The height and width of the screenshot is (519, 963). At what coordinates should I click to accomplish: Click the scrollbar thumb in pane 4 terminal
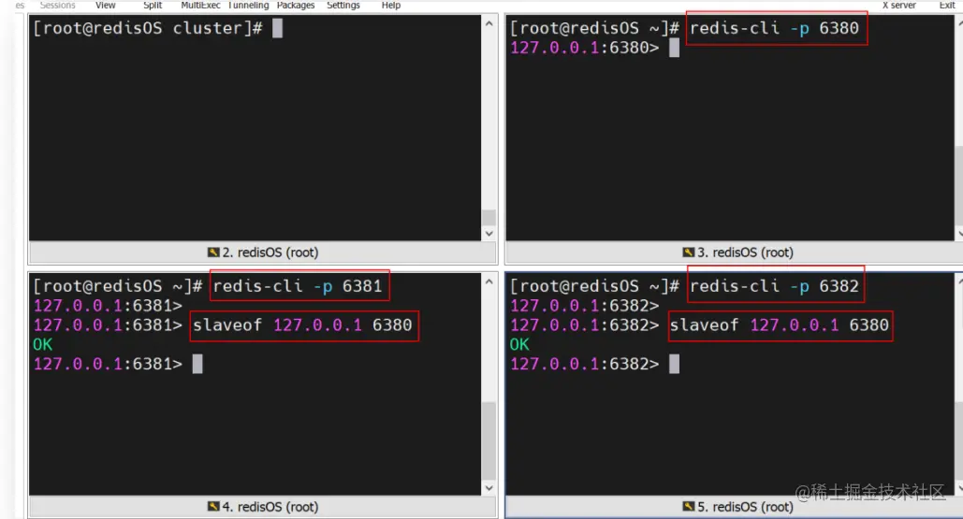coord(489,441)
